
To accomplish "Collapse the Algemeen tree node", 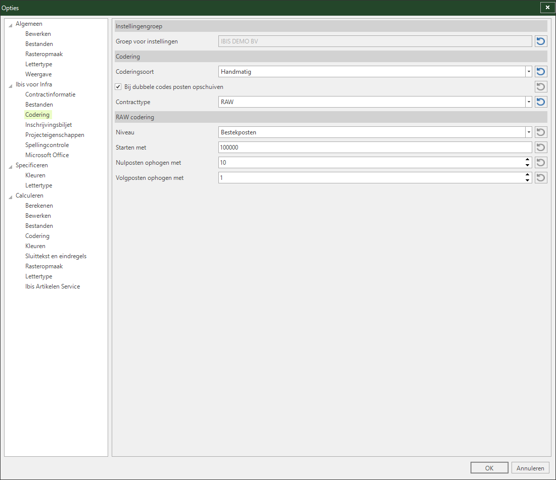I will point(11,25).
